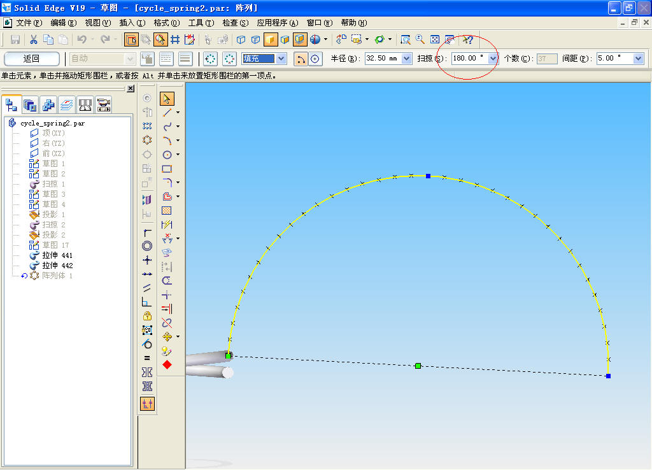
Task: Apply the Tangent relationship
Action: pos(147,344)
